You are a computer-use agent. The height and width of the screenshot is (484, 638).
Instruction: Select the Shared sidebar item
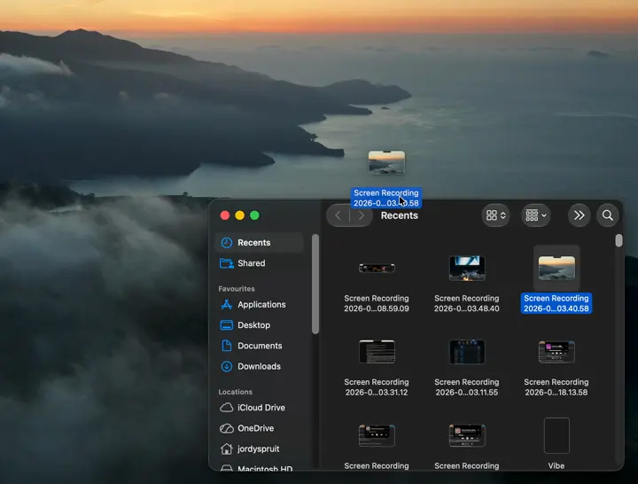click(260, 263)
